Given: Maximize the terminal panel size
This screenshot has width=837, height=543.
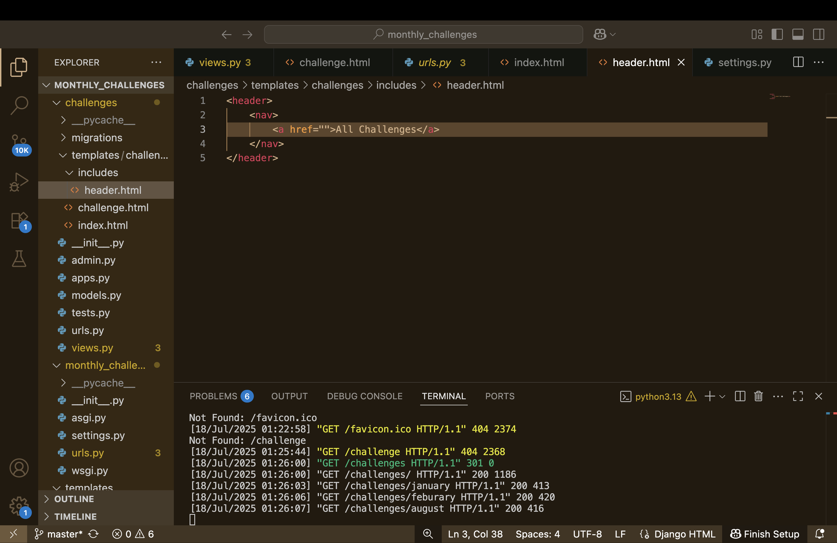Looking at the screenshot, I should point(798,396).
